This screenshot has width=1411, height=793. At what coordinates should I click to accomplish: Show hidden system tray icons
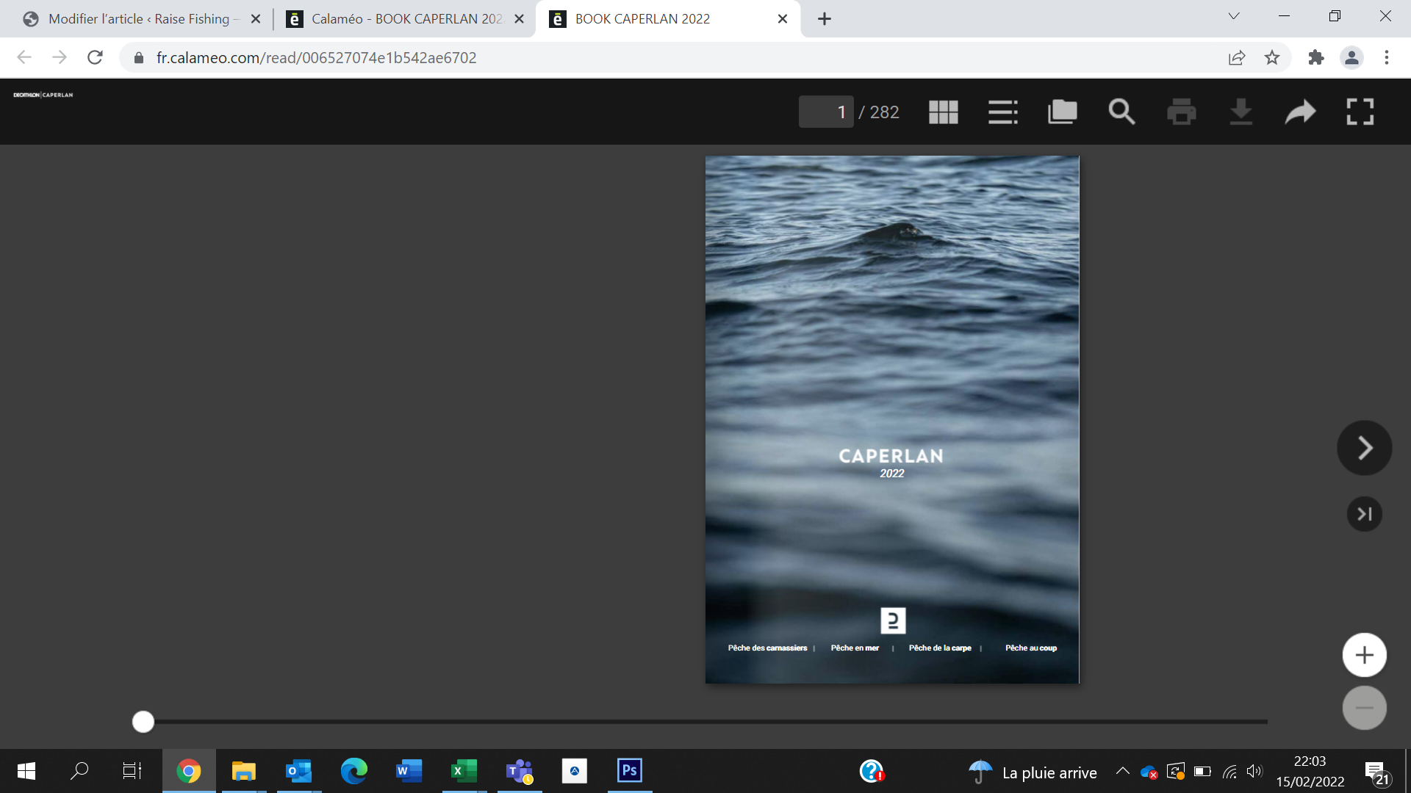coord(1122,771)
